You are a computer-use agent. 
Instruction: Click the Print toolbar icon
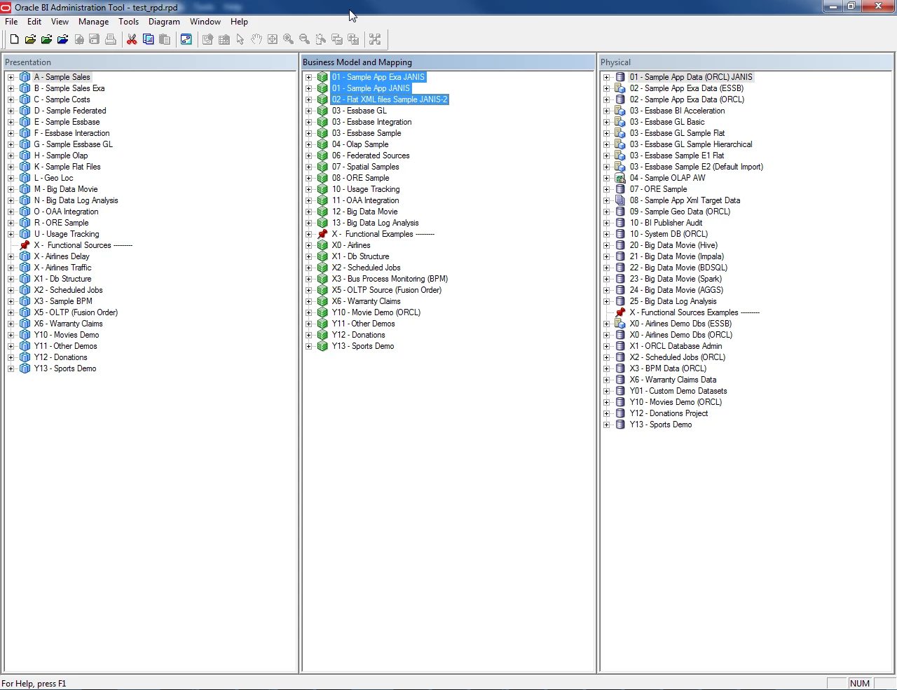pyautogui.click(x=110, y=39)
